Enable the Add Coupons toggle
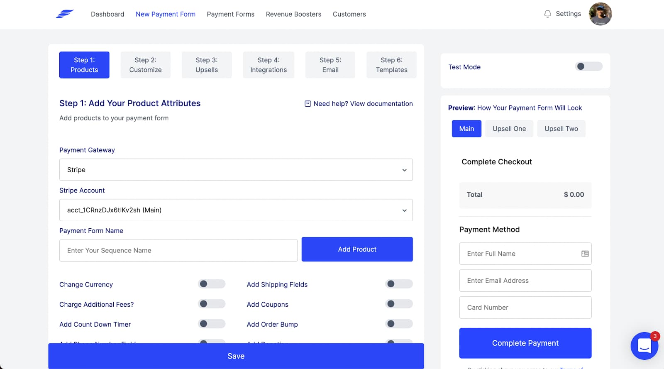Viewport: 664px width, 369px height. tap(399, 304)
